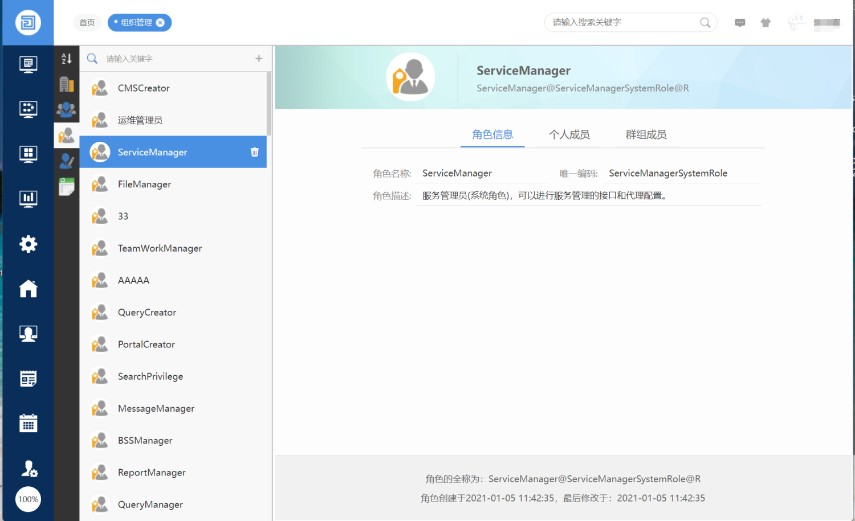
Task: Switch to the 群组成员 tab
Action: pyautogui.click(x=646, y=135)
